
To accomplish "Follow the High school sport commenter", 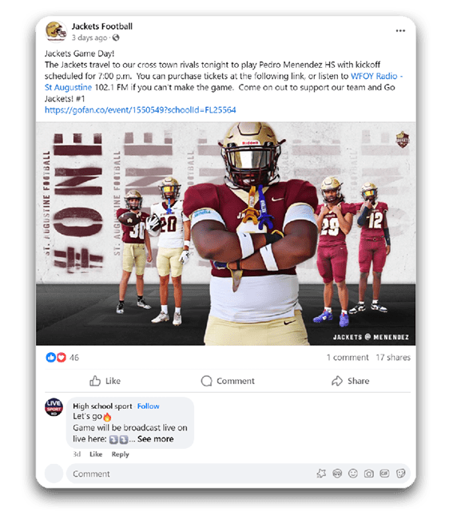I will coord(148,406).
